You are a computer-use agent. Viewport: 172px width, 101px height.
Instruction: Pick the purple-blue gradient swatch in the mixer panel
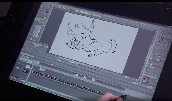[x=44, y=46]
